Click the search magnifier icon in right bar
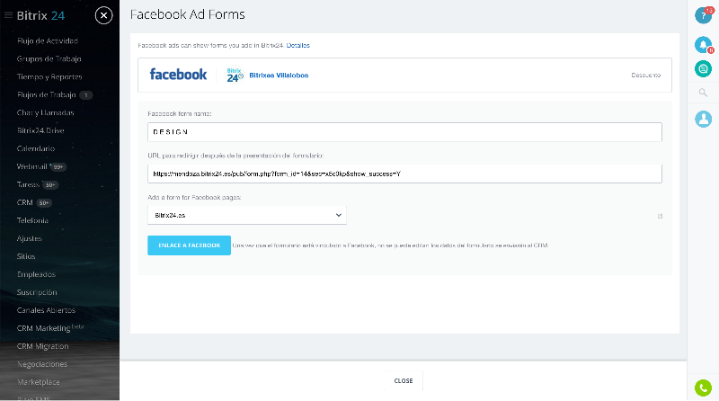719x401 pixels. (703, 93)
